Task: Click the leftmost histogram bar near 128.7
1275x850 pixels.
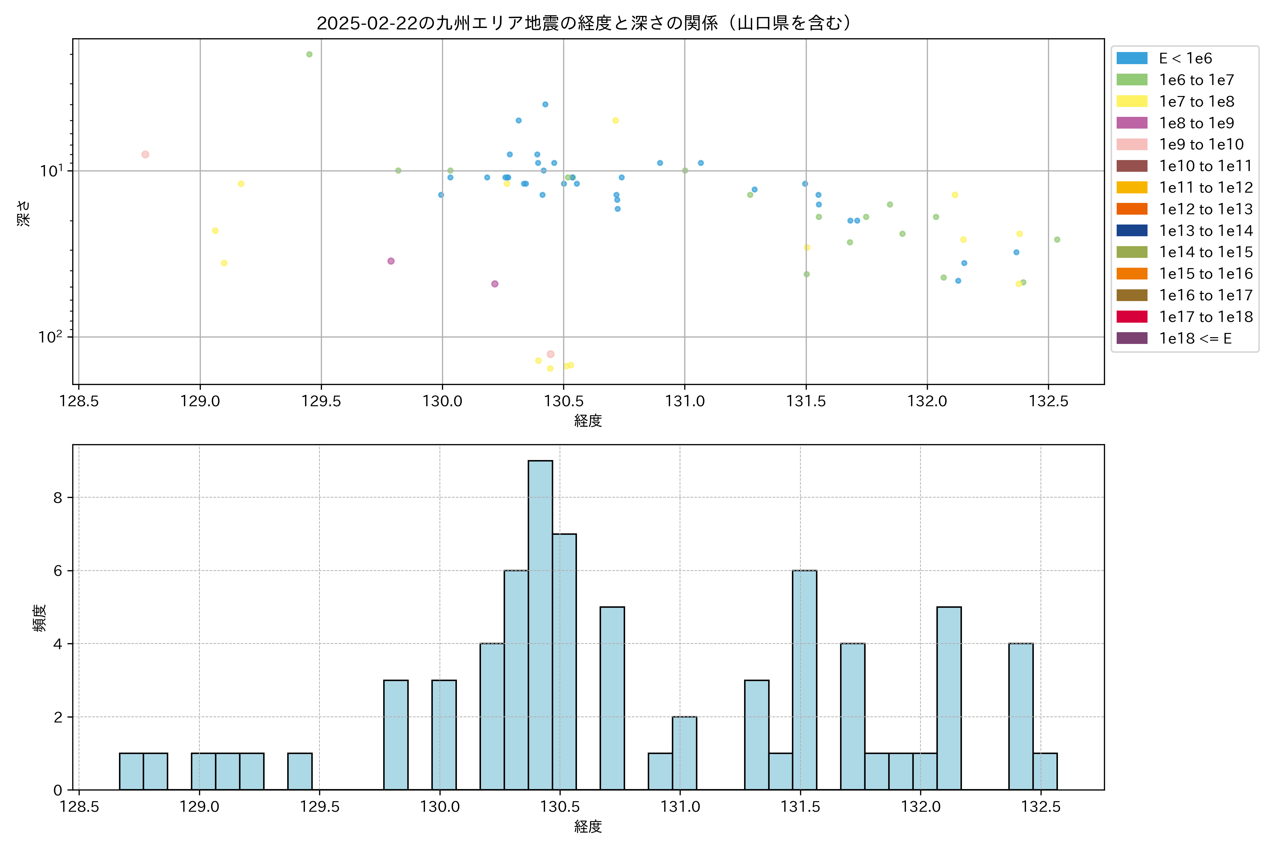Action: click(x=131, y=771)
